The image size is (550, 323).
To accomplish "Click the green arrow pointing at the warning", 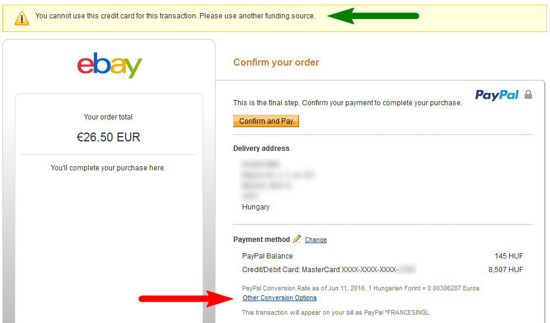I will point(373,16).
